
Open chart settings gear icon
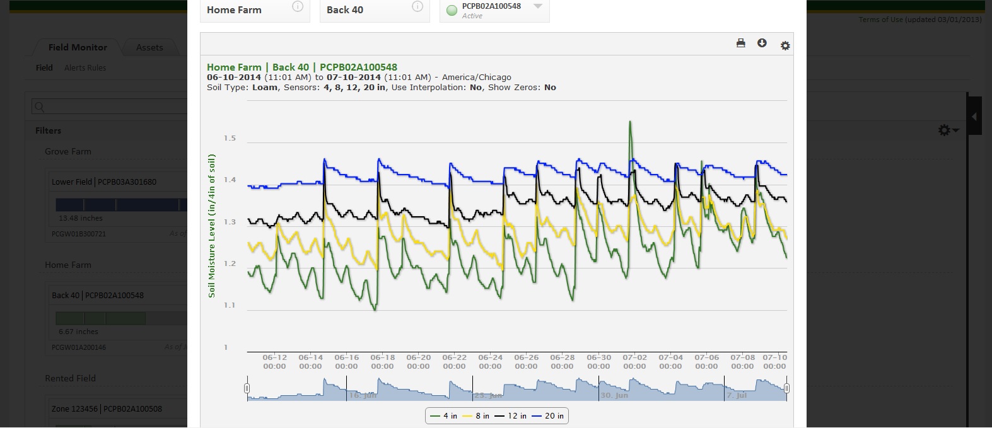785,45
